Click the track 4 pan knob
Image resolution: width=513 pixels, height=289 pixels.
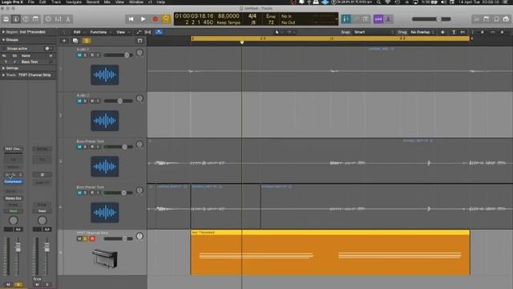pos(139,190)
